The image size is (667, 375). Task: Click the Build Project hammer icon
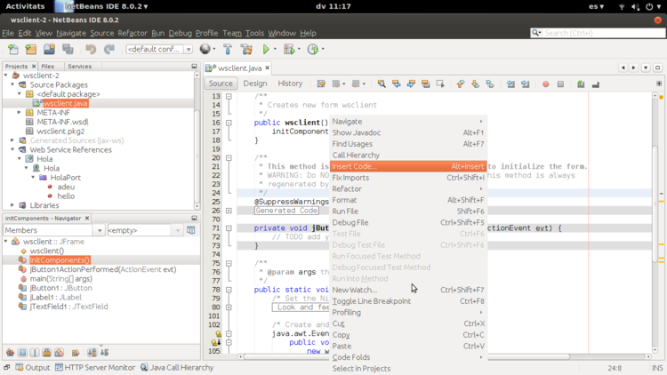tap(228, 50)
